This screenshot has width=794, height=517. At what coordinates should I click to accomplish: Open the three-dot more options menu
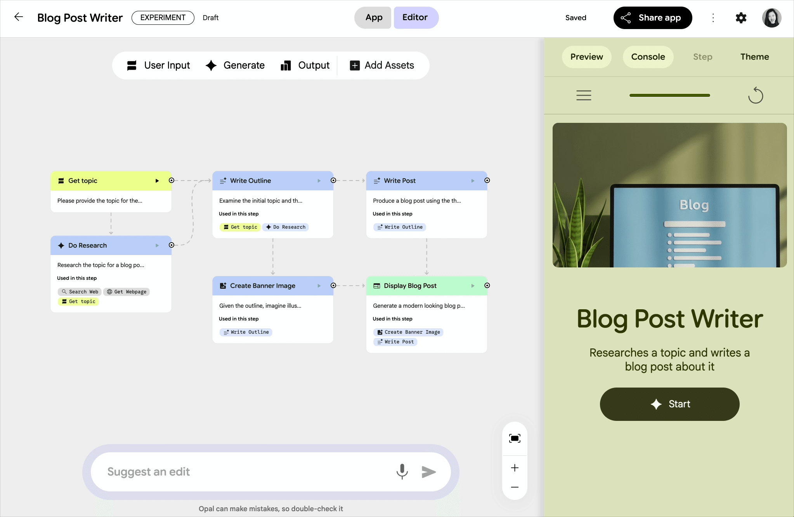tap(713, 18)
